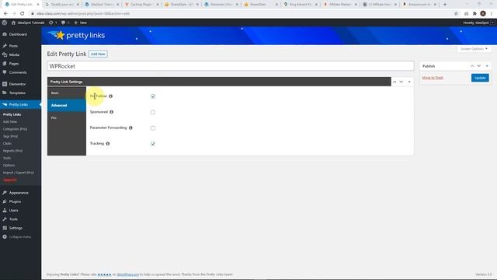Show info tooltip for Parameter Forwarding

pos(130,128)
